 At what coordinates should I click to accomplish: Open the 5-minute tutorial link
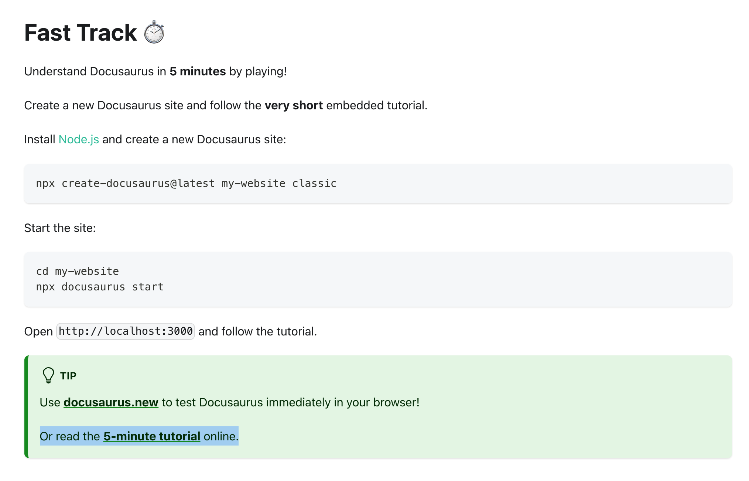click(152, 436)
